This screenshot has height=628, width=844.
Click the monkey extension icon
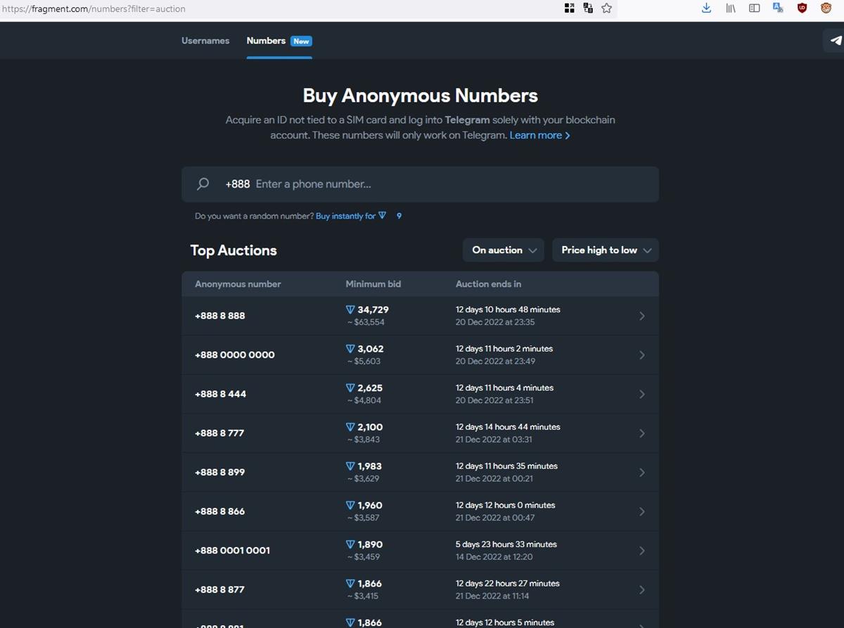(x=826, y=8)
